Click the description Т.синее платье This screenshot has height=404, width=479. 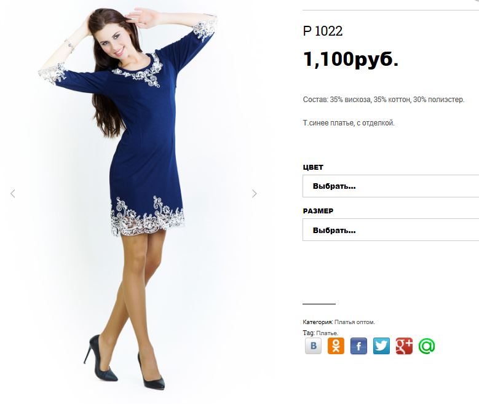[x=349, y=123]
